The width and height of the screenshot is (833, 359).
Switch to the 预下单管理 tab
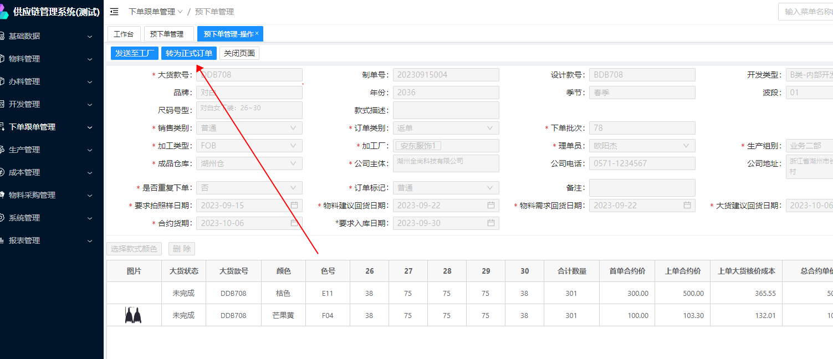(168, 34)
